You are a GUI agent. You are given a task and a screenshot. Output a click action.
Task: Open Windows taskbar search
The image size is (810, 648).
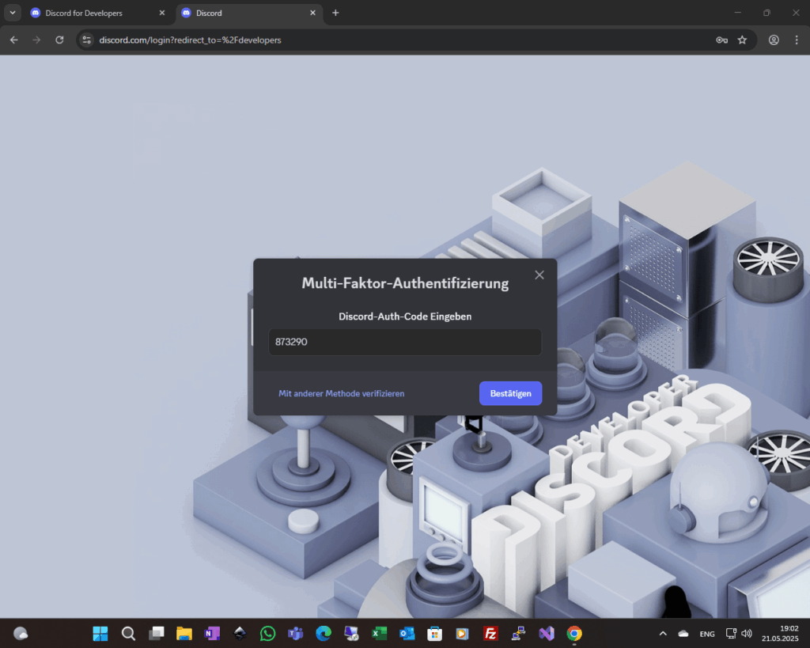pyautogui.click(x=128, y=634)
